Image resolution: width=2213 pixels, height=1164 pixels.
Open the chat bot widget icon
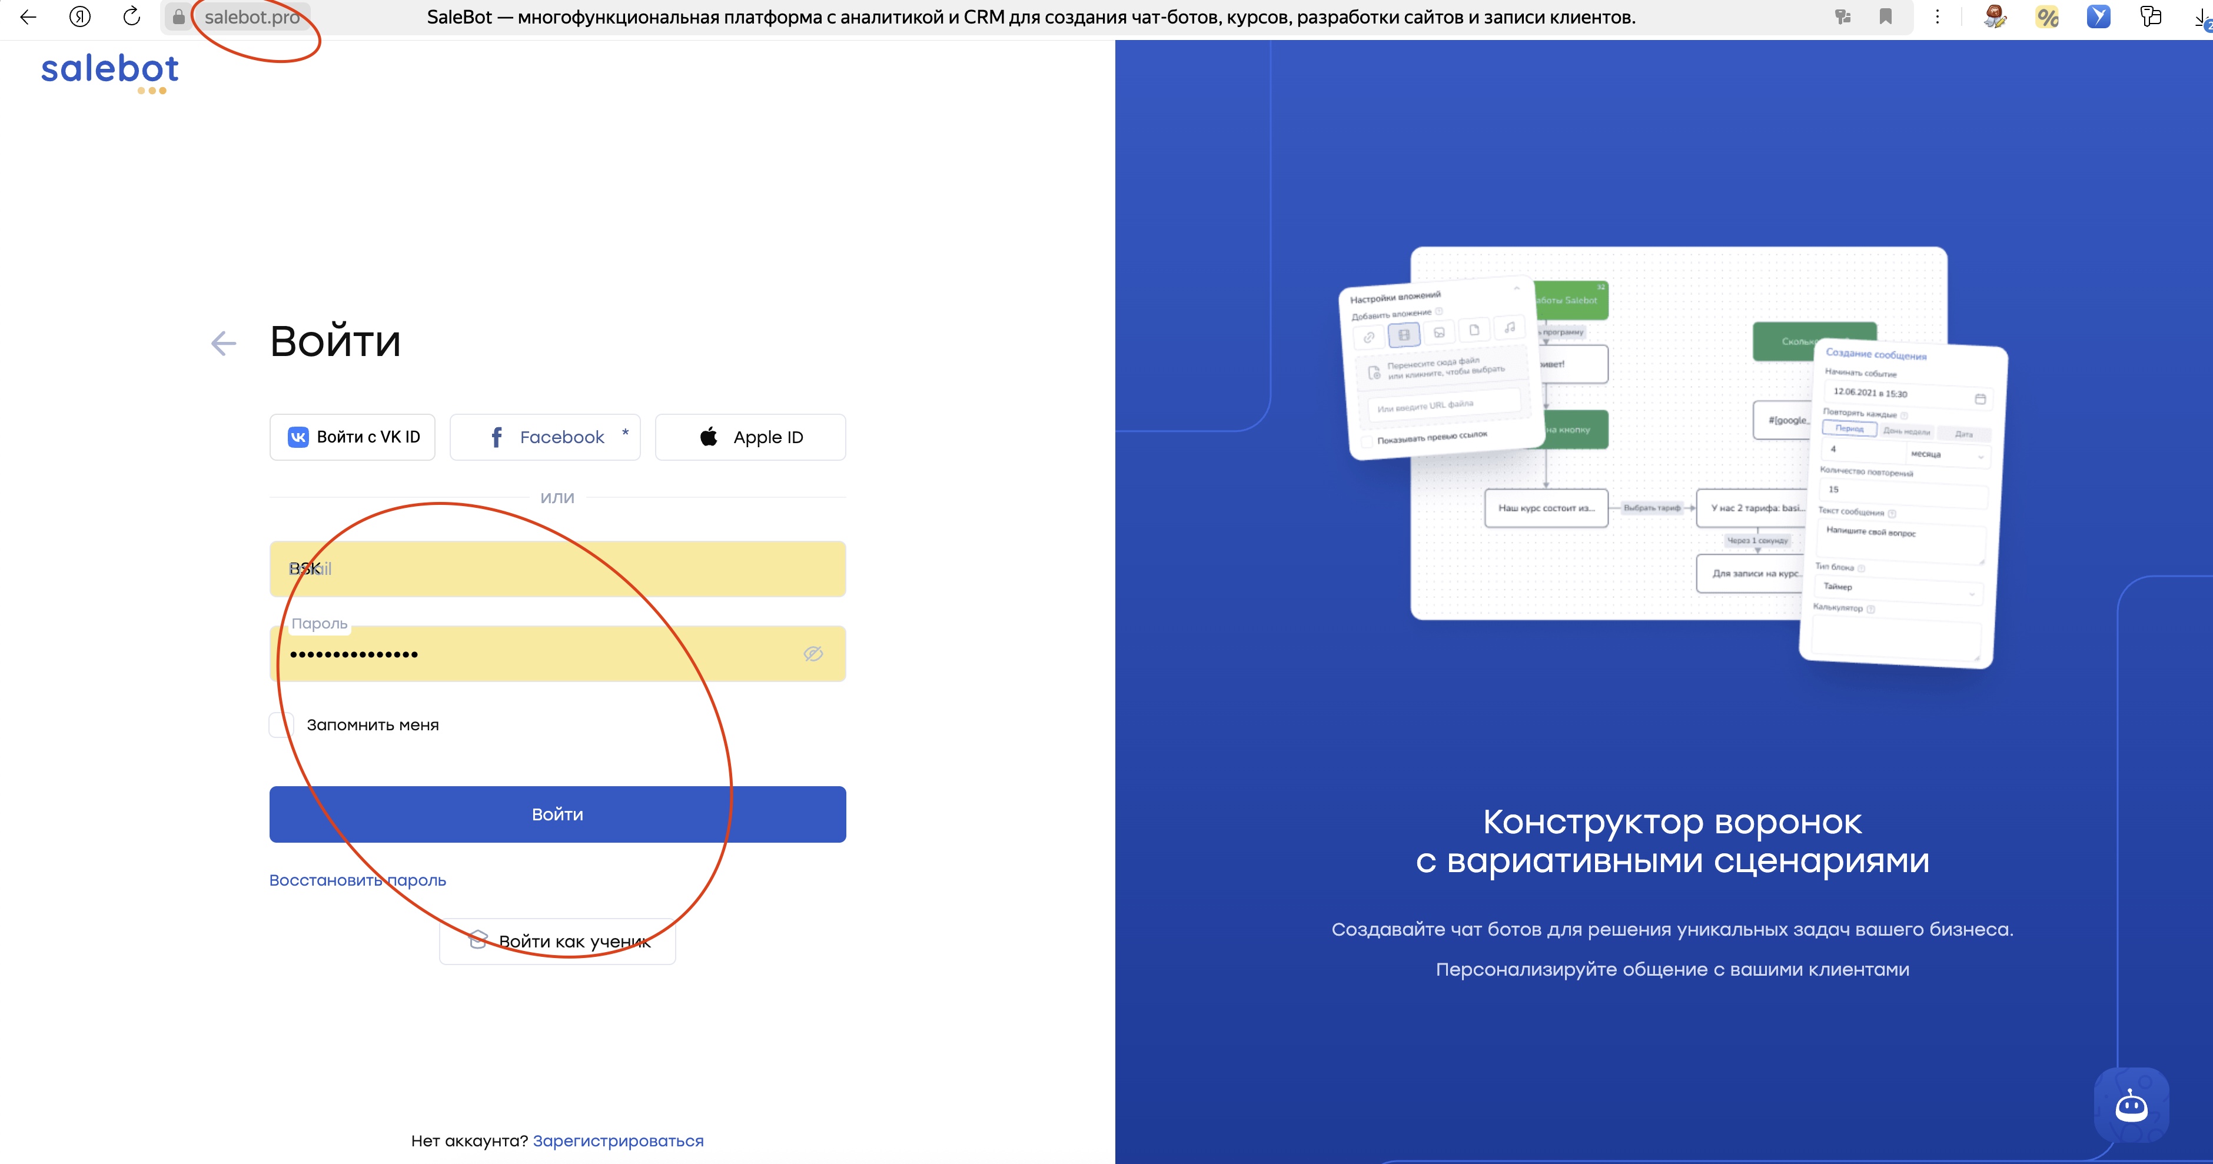2131,1106
